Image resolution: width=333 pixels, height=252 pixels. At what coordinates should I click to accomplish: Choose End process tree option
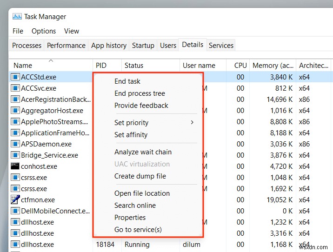(x=140, y=93)
